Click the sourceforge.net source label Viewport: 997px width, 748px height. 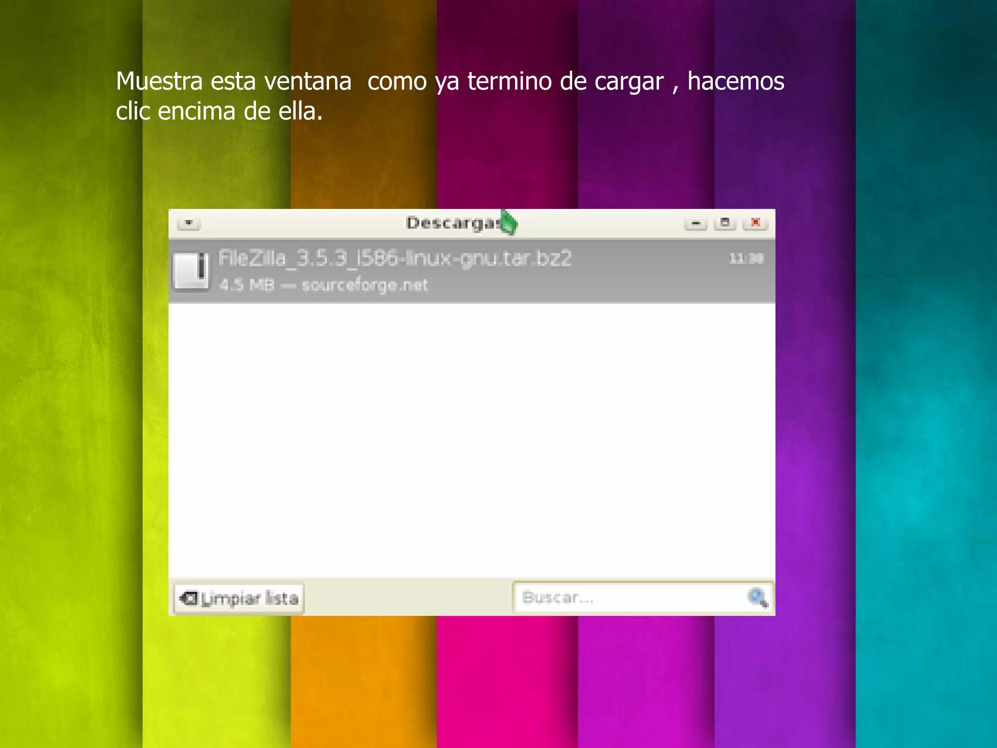[x=365, y=285]
